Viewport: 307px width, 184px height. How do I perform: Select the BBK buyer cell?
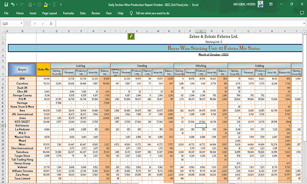(x=22, y=78)
